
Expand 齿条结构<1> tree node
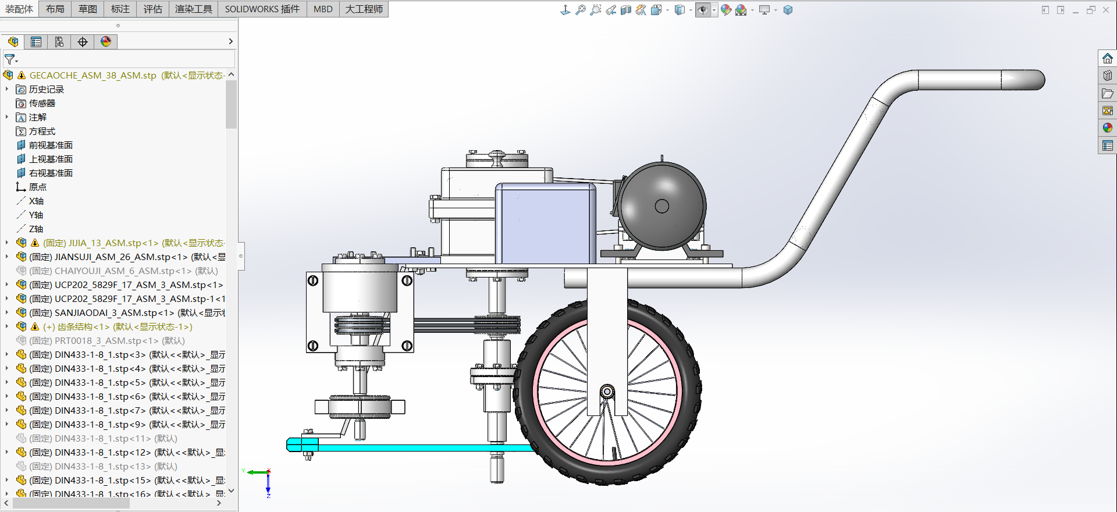[7, 326]
